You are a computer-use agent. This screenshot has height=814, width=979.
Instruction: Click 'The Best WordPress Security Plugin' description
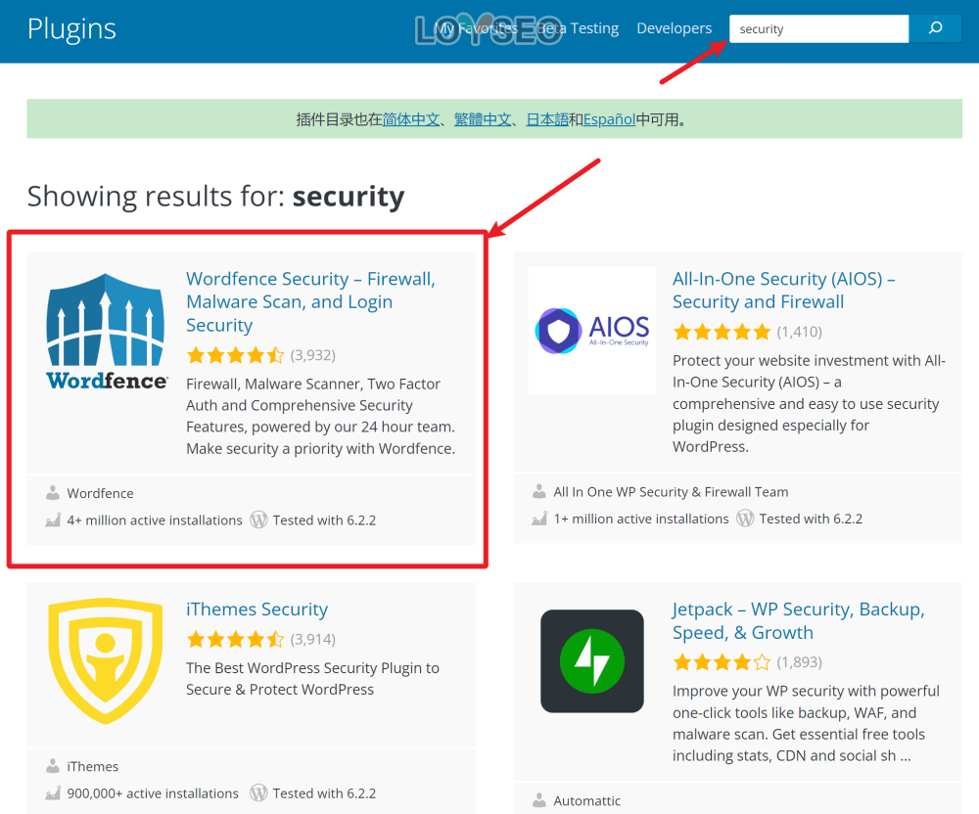coord(313,679)
